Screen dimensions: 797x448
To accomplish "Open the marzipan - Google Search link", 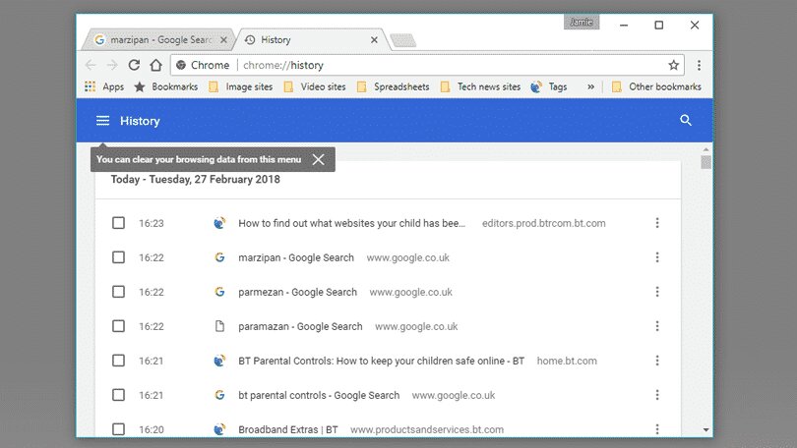I will click(296, 257).
